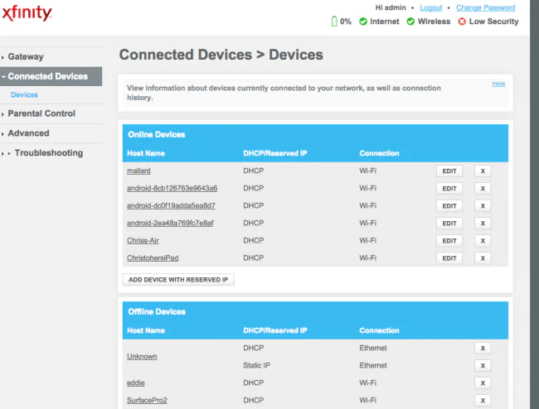Remove the Chriss-Air device with X
The image size is (539, 409).
tap(482, 241)
